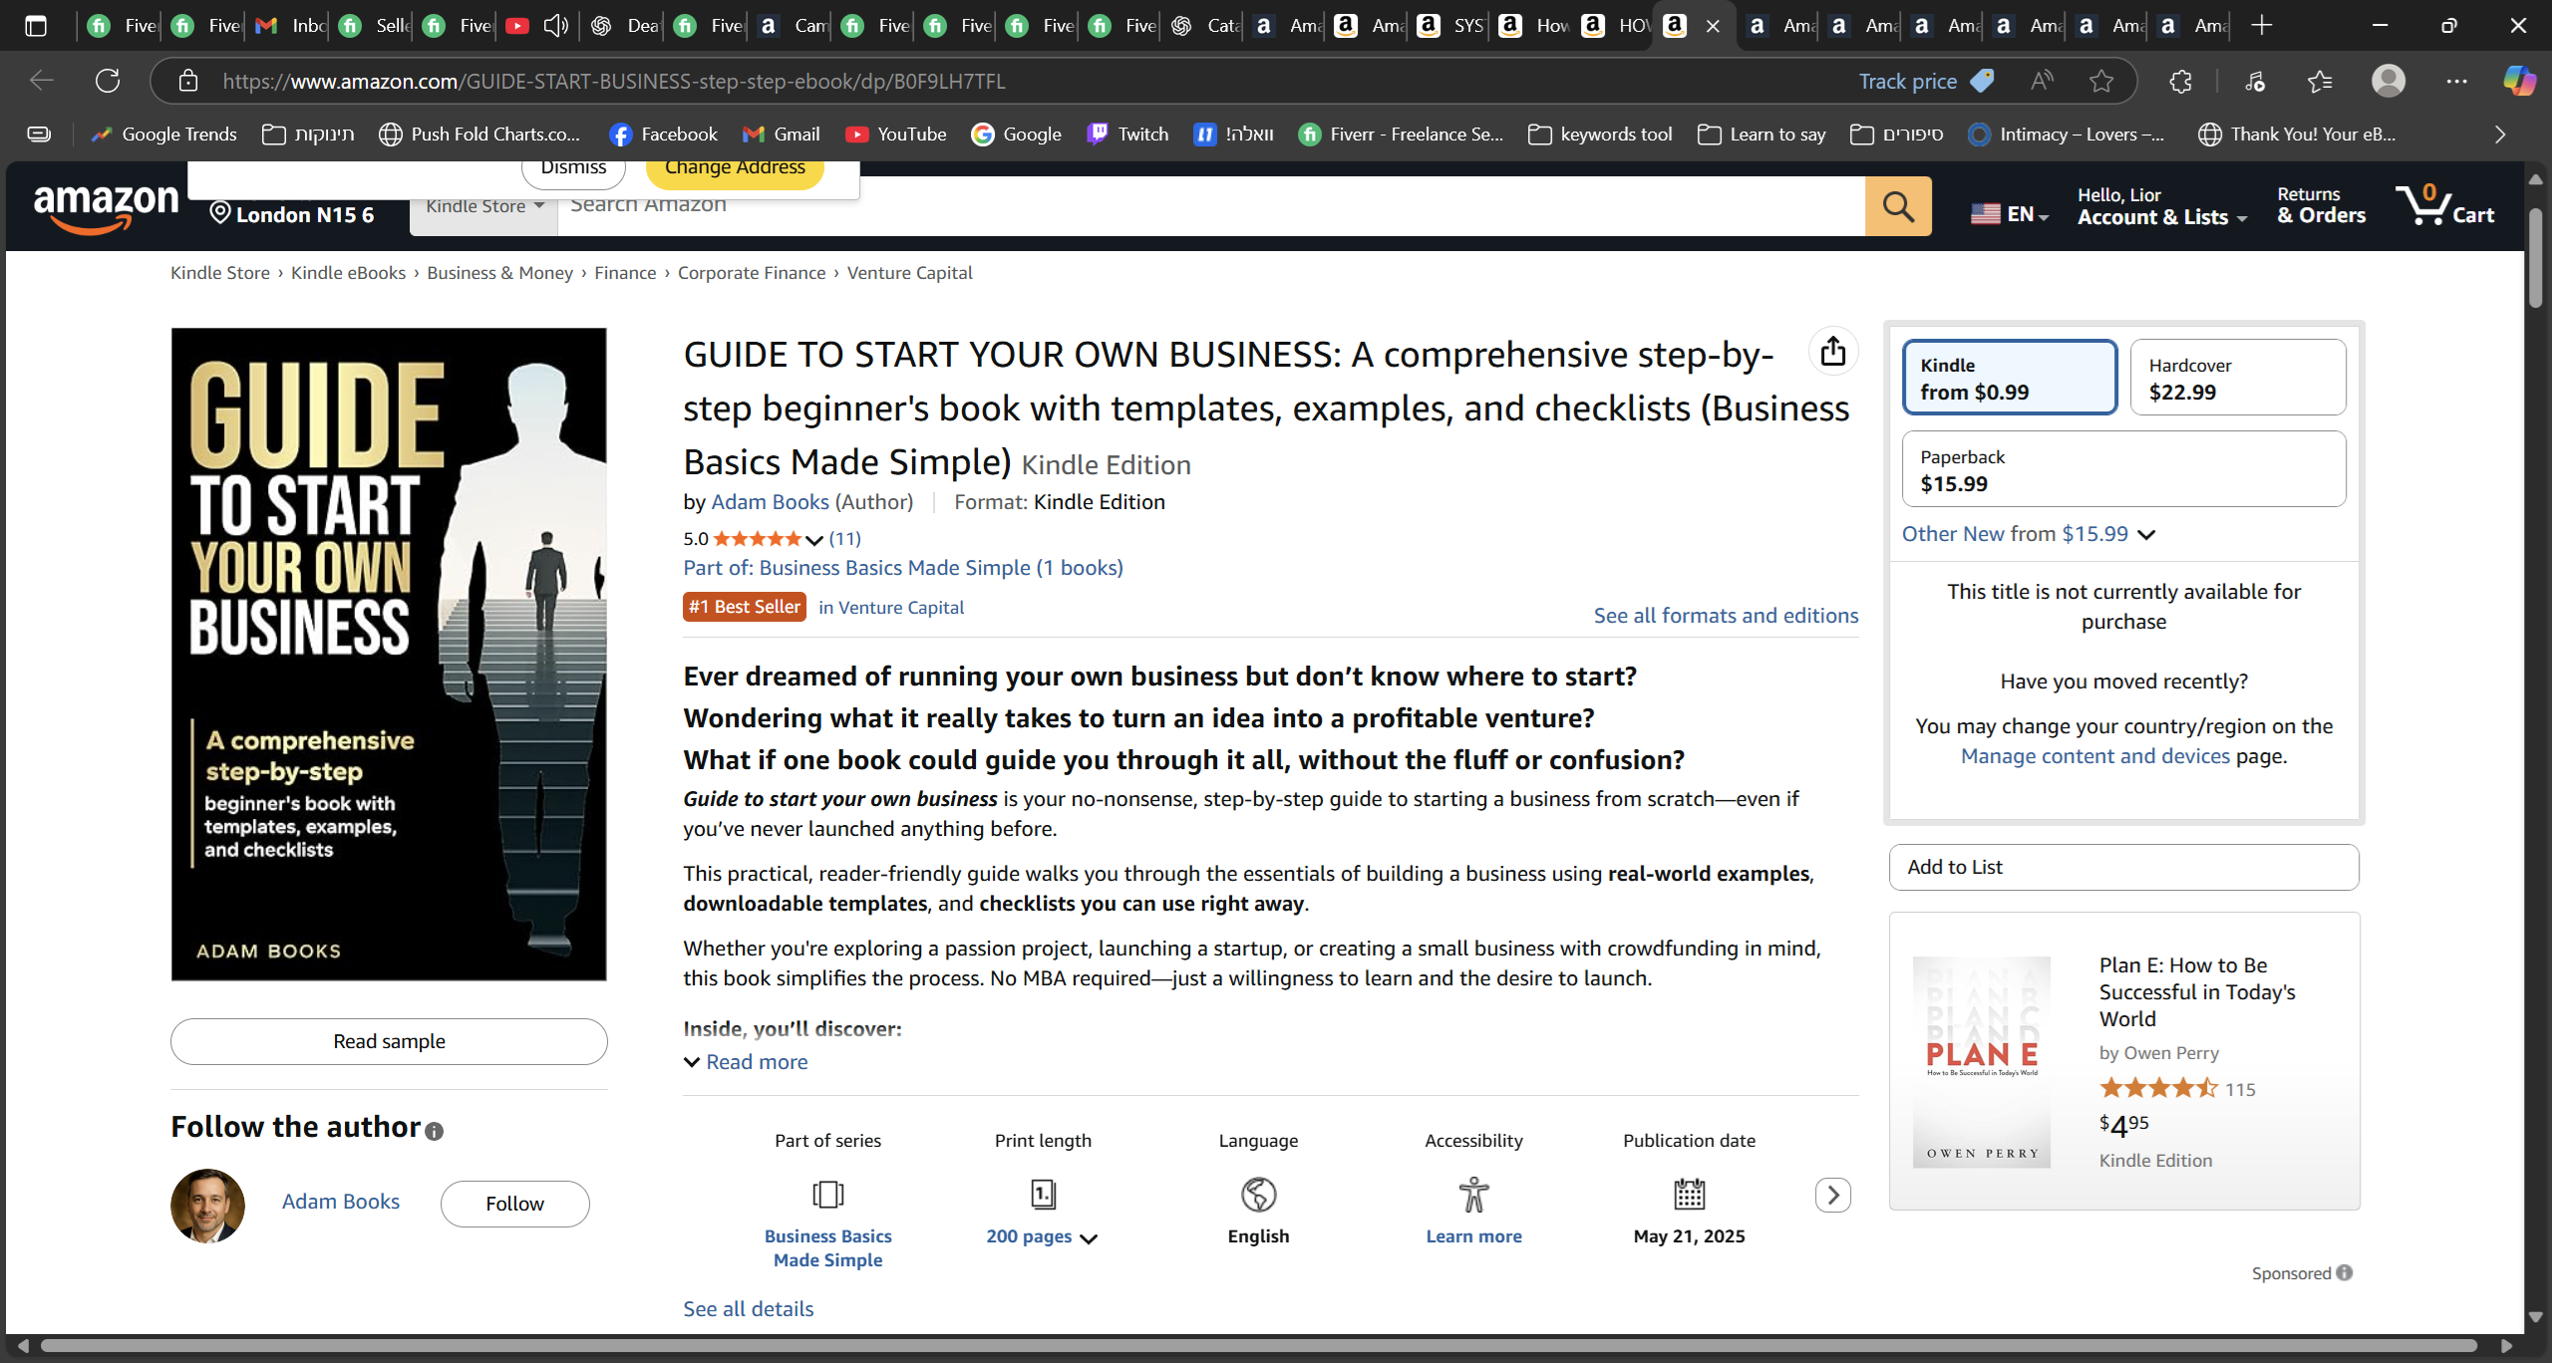Click the #1 Best Seller badge
This screenshot has width=2552, height=1363.
click(x=744, y=607)
